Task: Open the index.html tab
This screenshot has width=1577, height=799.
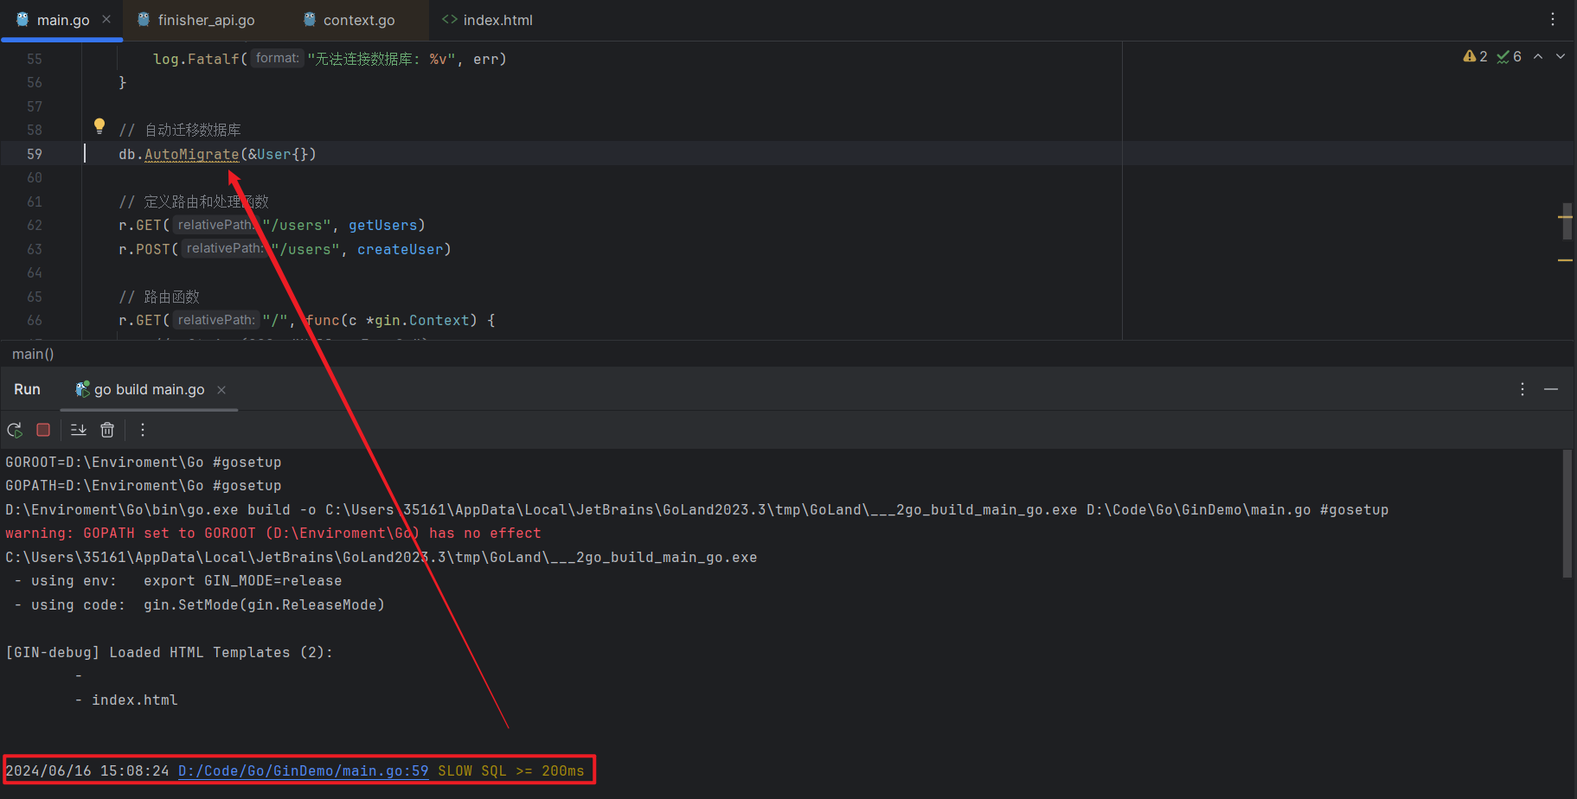Action: pyautogui.click(x=487, y=20)
